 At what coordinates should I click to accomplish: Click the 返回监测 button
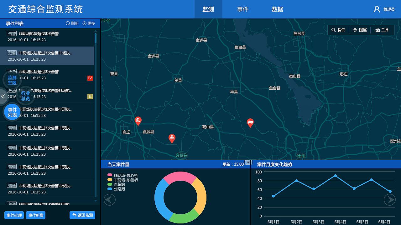[x=82, y=215]
